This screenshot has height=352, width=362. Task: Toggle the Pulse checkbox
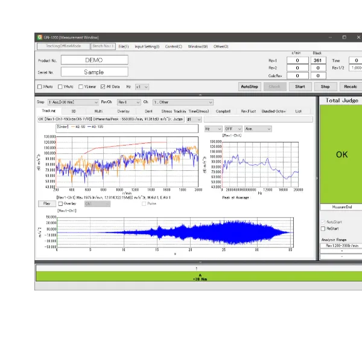tap(144, 203)
